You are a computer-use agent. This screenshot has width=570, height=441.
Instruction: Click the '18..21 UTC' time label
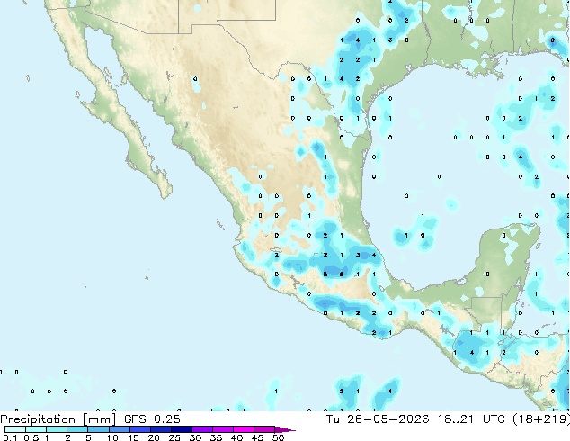[471, 419]
